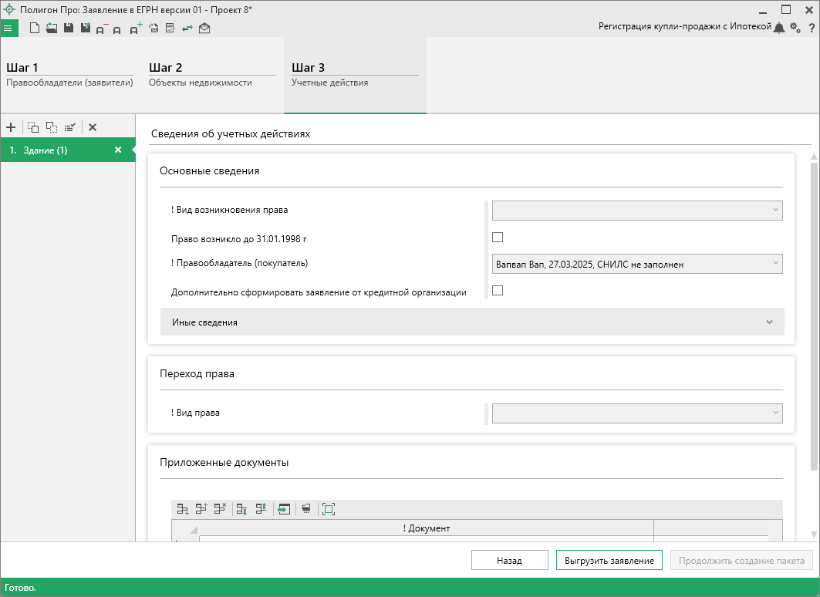820x597 pixels.
Task: Click the delete row icon with red cross
Action: (x=220, y=509)
